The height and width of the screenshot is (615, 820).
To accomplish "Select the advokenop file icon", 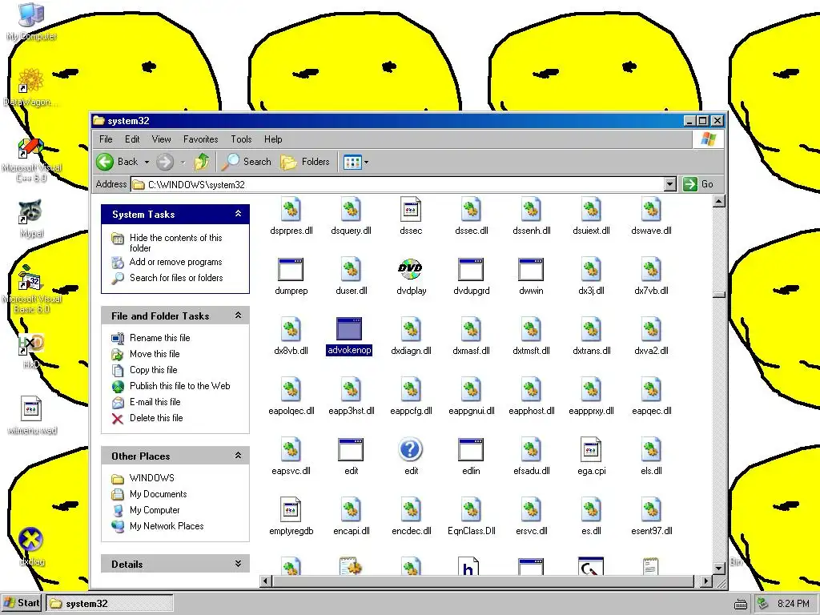I will 349,329.
